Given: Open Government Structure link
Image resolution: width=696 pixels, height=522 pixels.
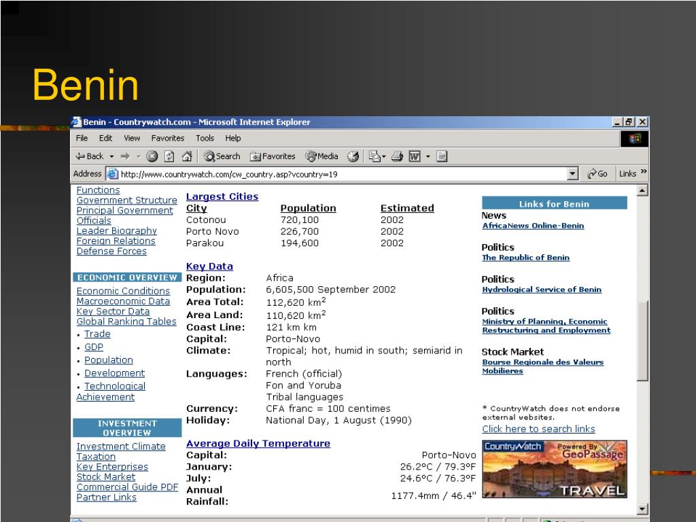Looking at the screenshot, I should [126, 201].
